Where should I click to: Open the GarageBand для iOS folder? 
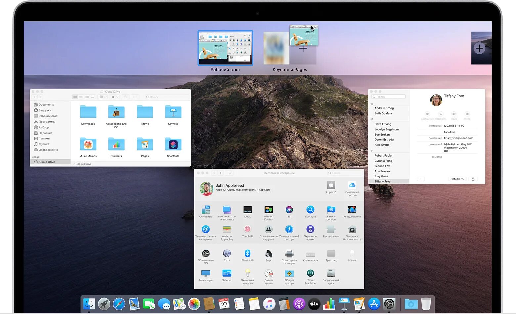click(116, 116)
